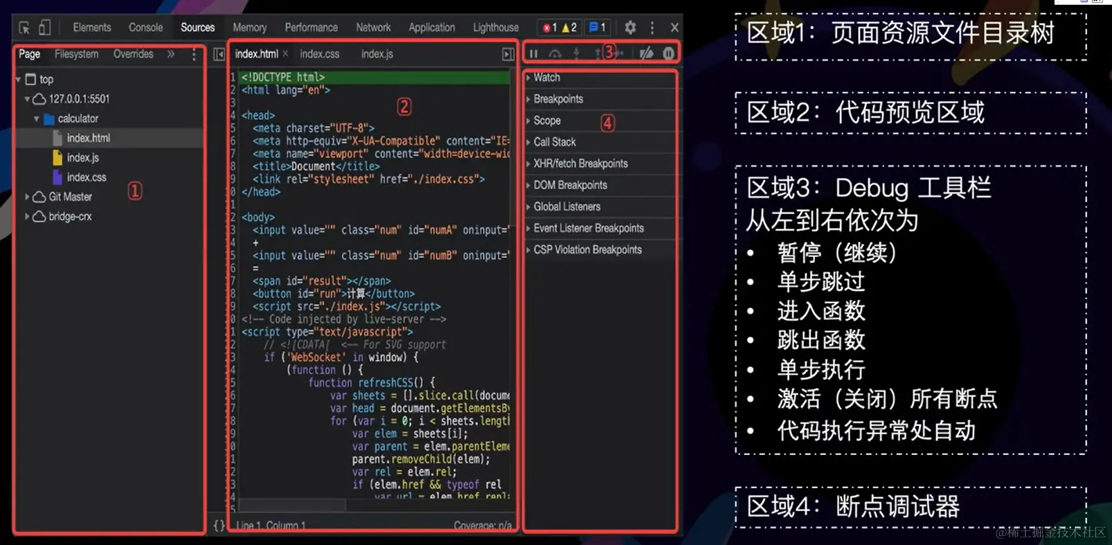This screenshot has height=545, width=1112.
Task: Expand the bridge-crx tree node
Action: 27,216
